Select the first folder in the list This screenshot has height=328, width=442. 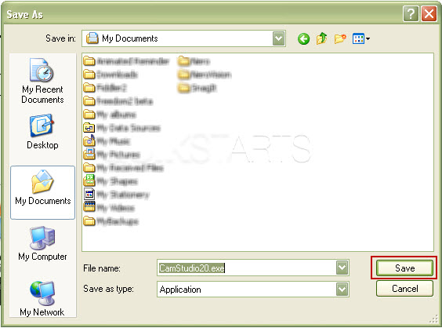(x=126, y=61)
